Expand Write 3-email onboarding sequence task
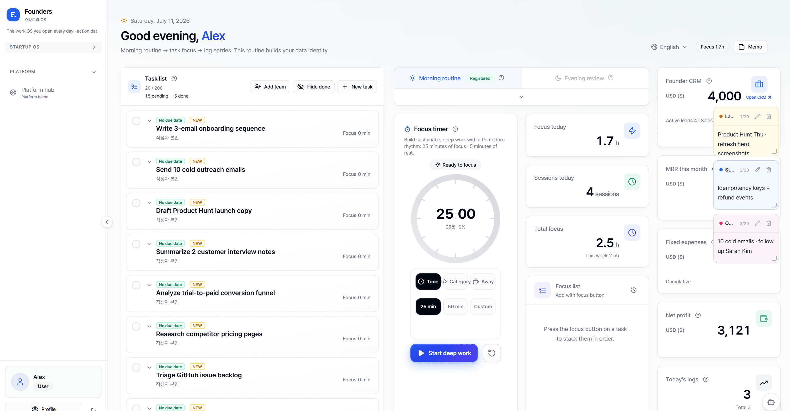This screenshot has width=790, height=411. (149, 121)
